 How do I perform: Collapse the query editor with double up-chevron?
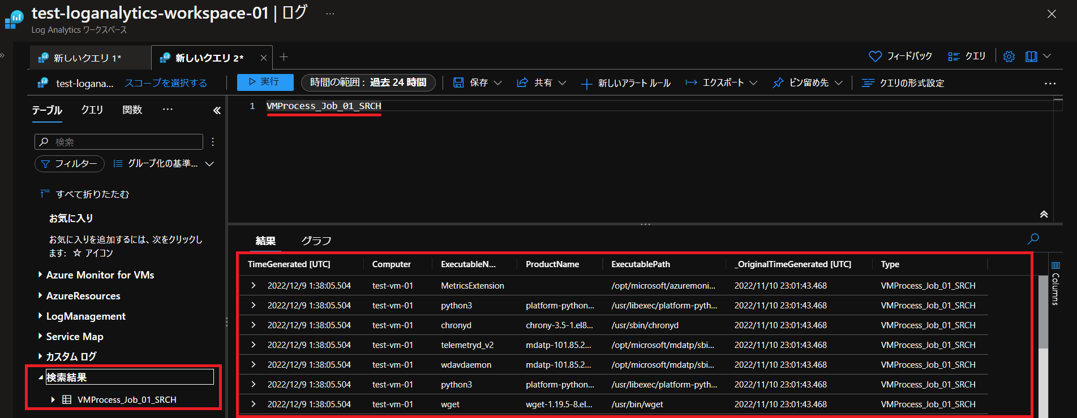[x=1044, y=215]
